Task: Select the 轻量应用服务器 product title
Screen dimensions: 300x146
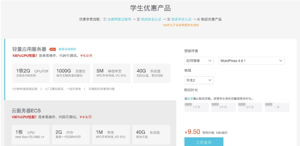Action: tap(29, 49)
